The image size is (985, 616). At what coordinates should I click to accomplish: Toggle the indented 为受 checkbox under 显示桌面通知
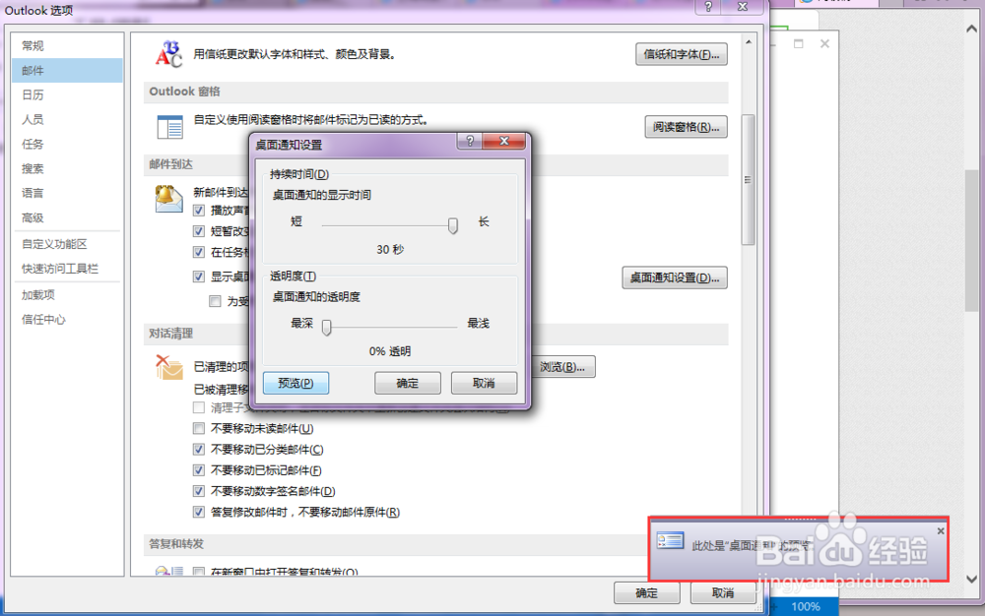(x=215, y=302)
